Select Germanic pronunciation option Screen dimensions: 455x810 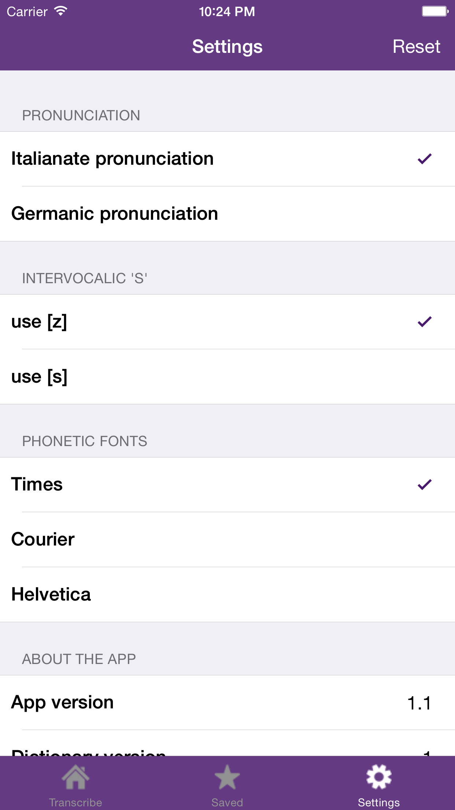pos(227,214)
